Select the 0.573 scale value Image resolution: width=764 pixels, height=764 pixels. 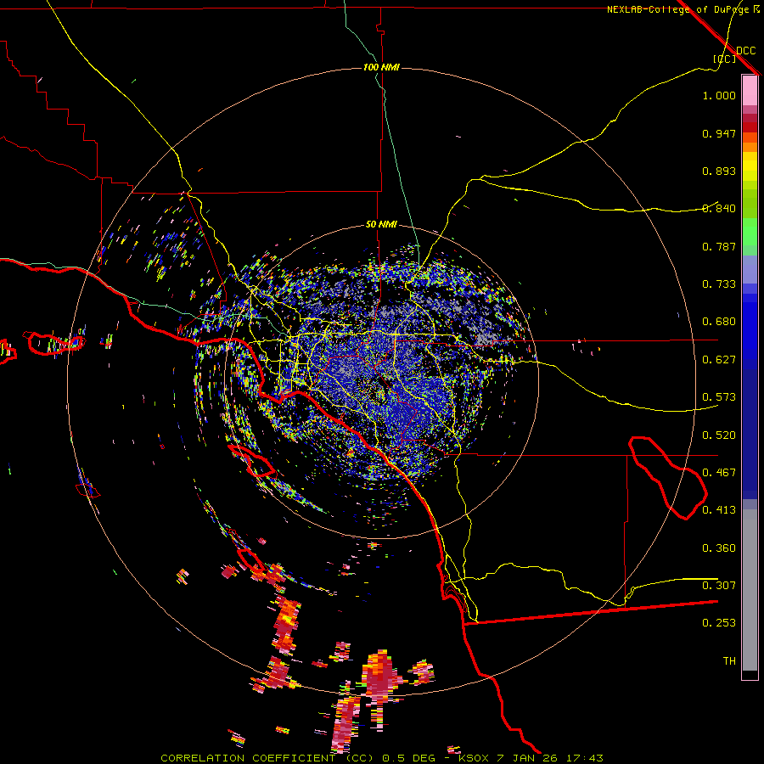[x=719, y=397]
